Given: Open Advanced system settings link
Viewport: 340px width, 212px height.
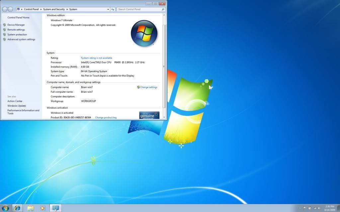Looking at the screenshot, I should (21, 39).
